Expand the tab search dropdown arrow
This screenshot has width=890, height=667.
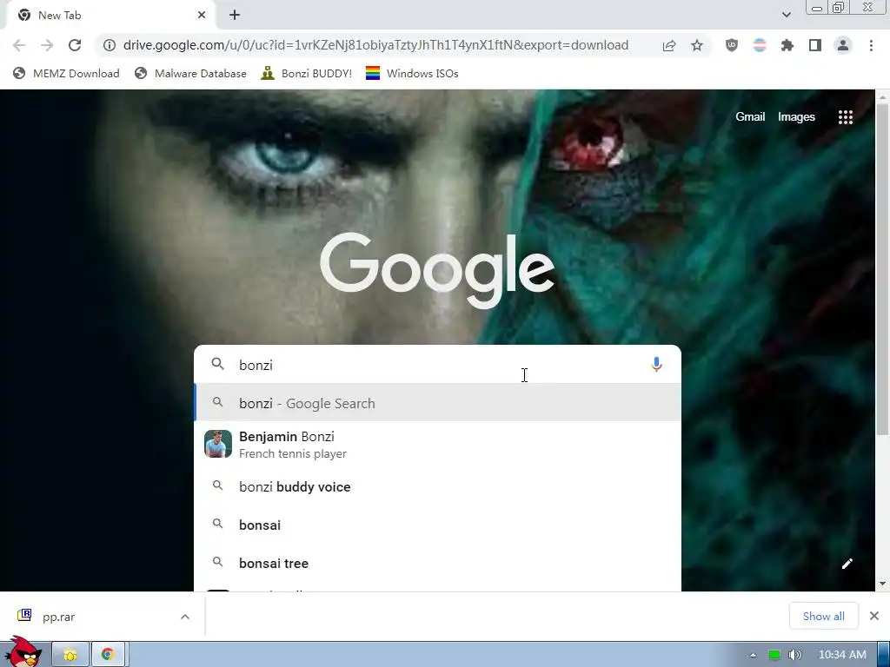786,16
